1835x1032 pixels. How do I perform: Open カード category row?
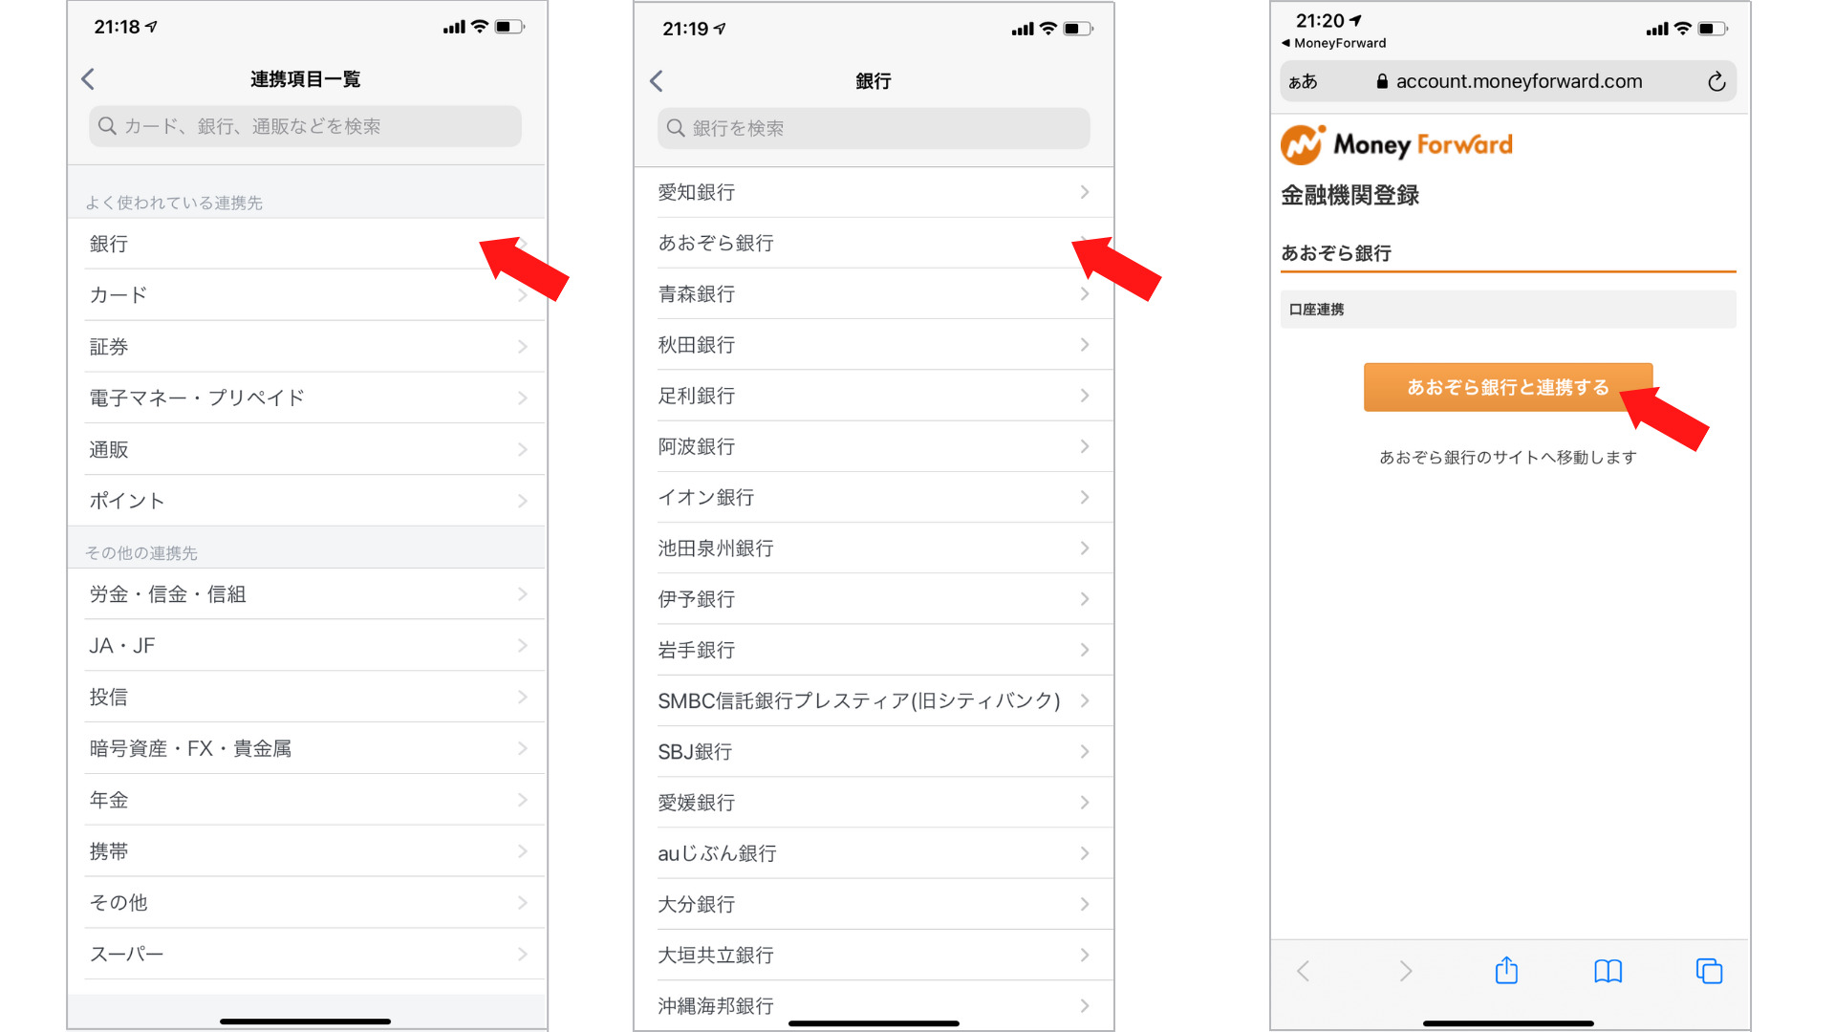coord(307,295)
